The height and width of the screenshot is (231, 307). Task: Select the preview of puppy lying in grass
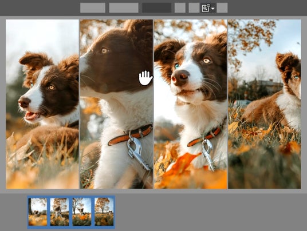265,104
